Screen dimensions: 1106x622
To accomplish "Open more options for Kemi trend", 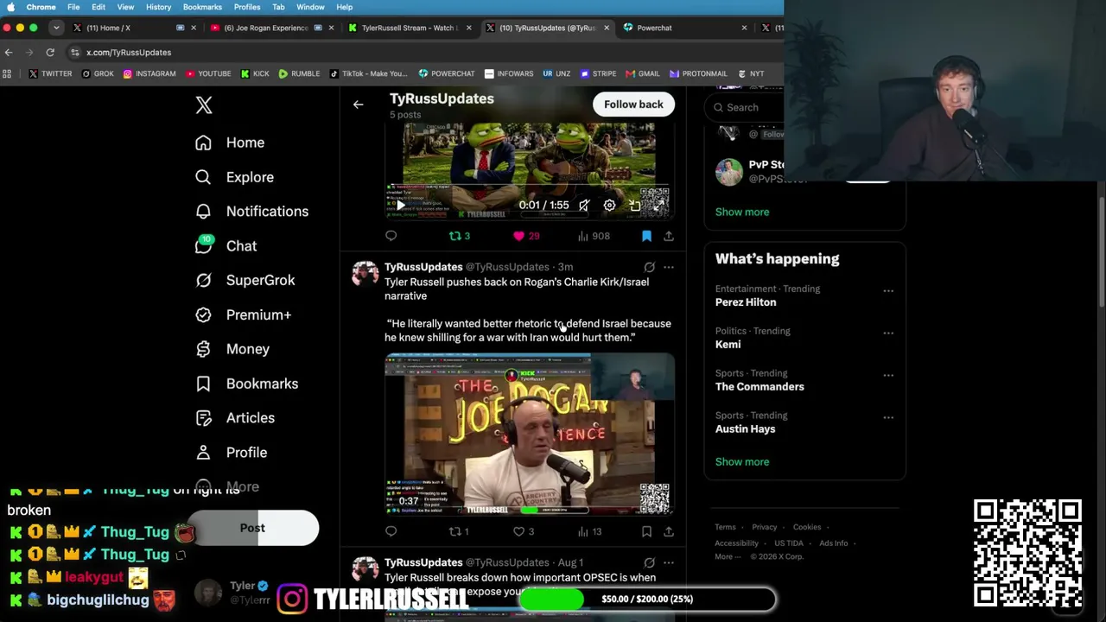I will [x=888, y=333].
